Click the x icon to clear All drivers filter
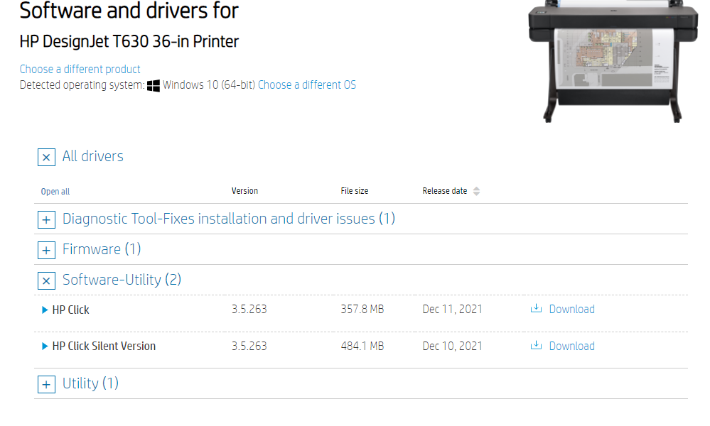Screen dimensions: 710x426 [46, 157]
